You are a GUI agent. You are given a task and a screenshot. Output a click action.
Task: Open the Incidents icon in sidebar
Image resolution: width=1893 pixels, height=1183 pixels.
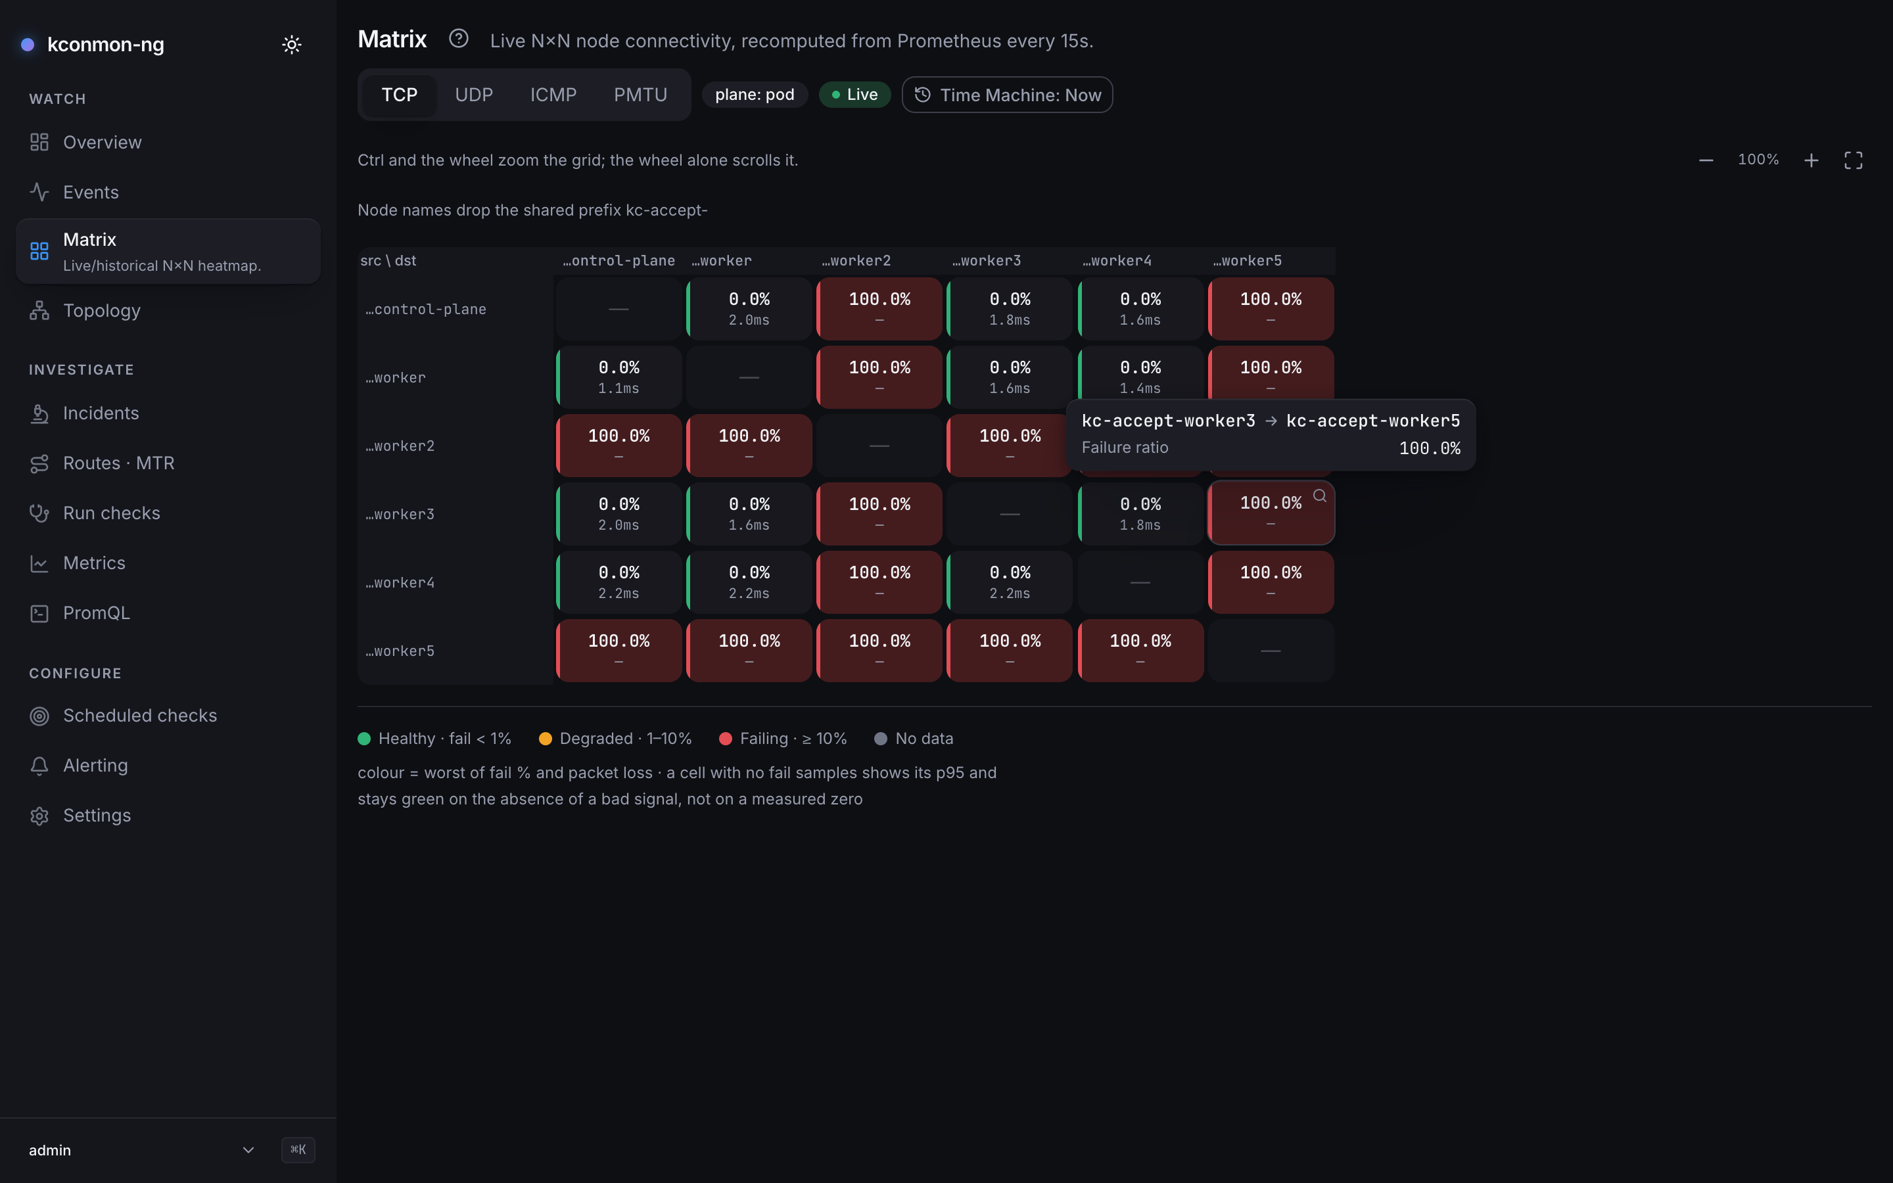39,413
